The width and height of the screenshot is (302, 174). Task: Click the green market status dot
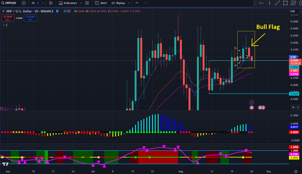[x=65, y=11]
